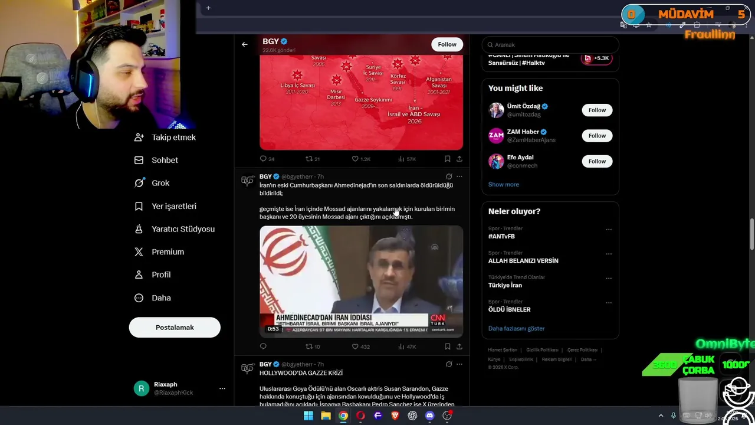This screenshot has width=755, height=425.
Task: View analytics of post with 57K views
Action: pos(407,159)
